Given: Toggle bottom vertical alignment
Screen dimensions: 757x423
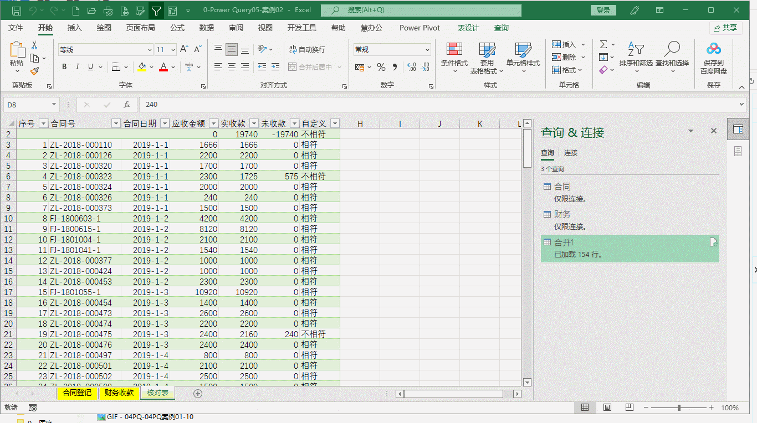Looking at the screenshot, I should click(x=245, y=49).
